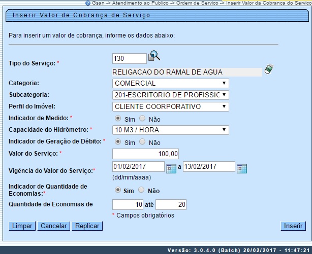Open the Perfil do Imóvel dropdown
The image size is (312, 254).
point(170,106)
